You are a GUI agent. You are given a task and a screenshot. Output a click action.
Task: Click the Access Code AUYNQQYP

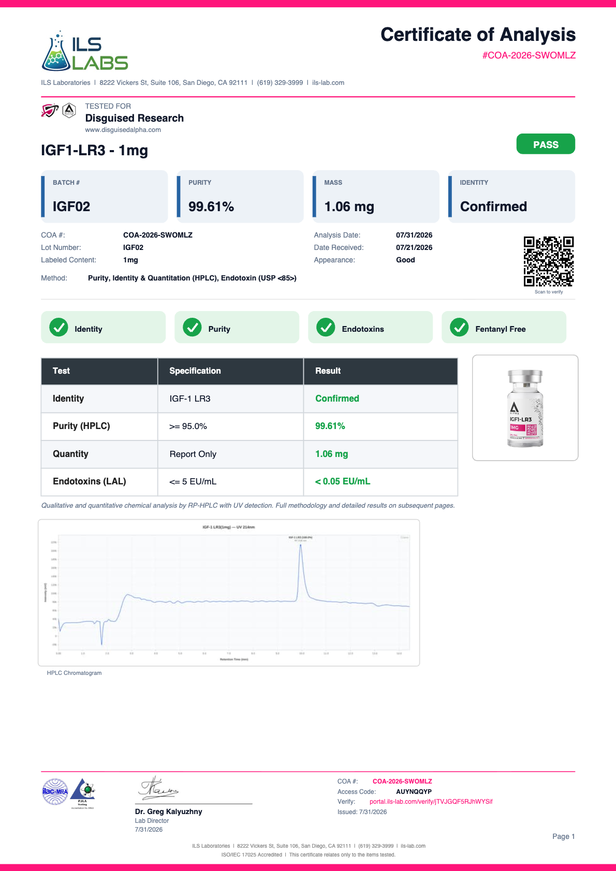pos(414,792)
